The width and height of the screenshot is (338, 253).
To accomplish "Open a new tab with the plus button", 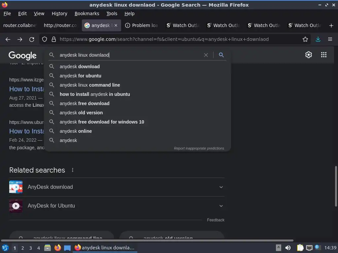I will point(331,26).
